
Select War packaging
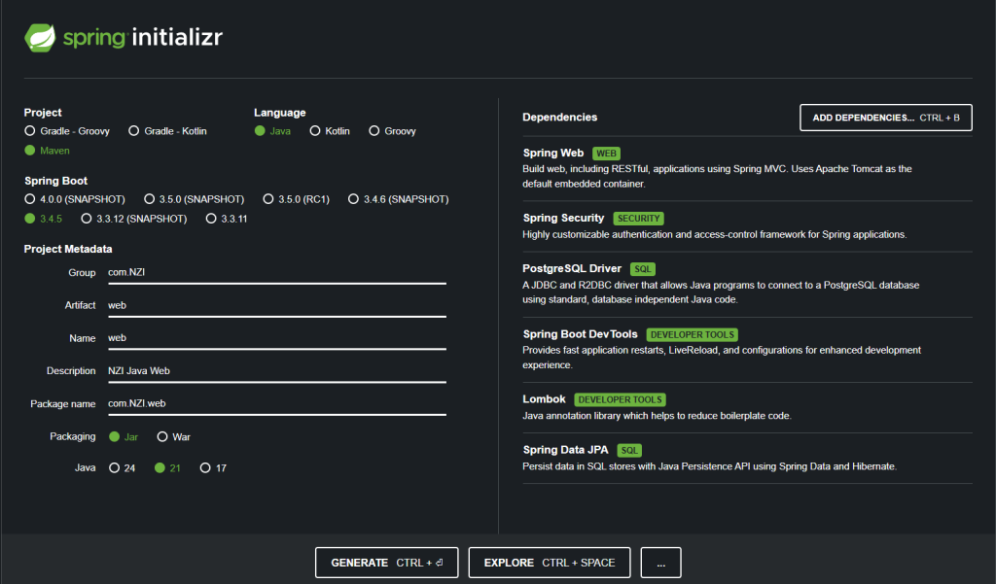point(173,436)
